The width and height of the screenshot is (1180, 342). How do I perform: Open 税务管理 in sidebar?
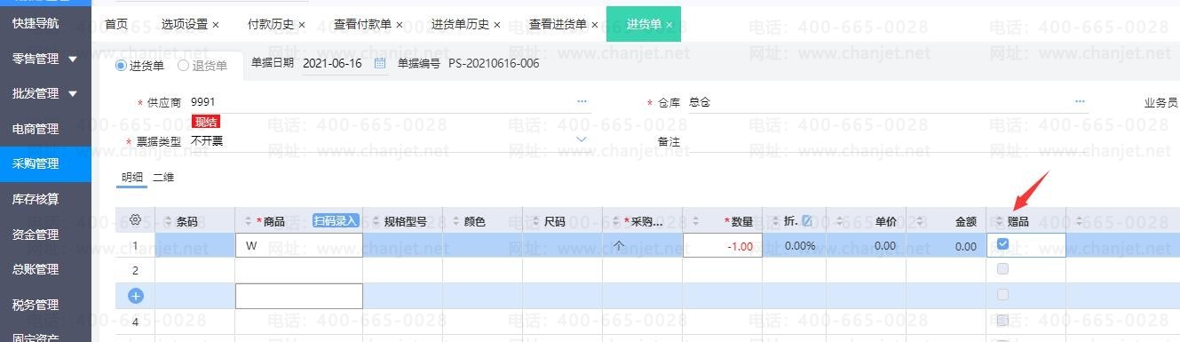(x=36, y=305)
